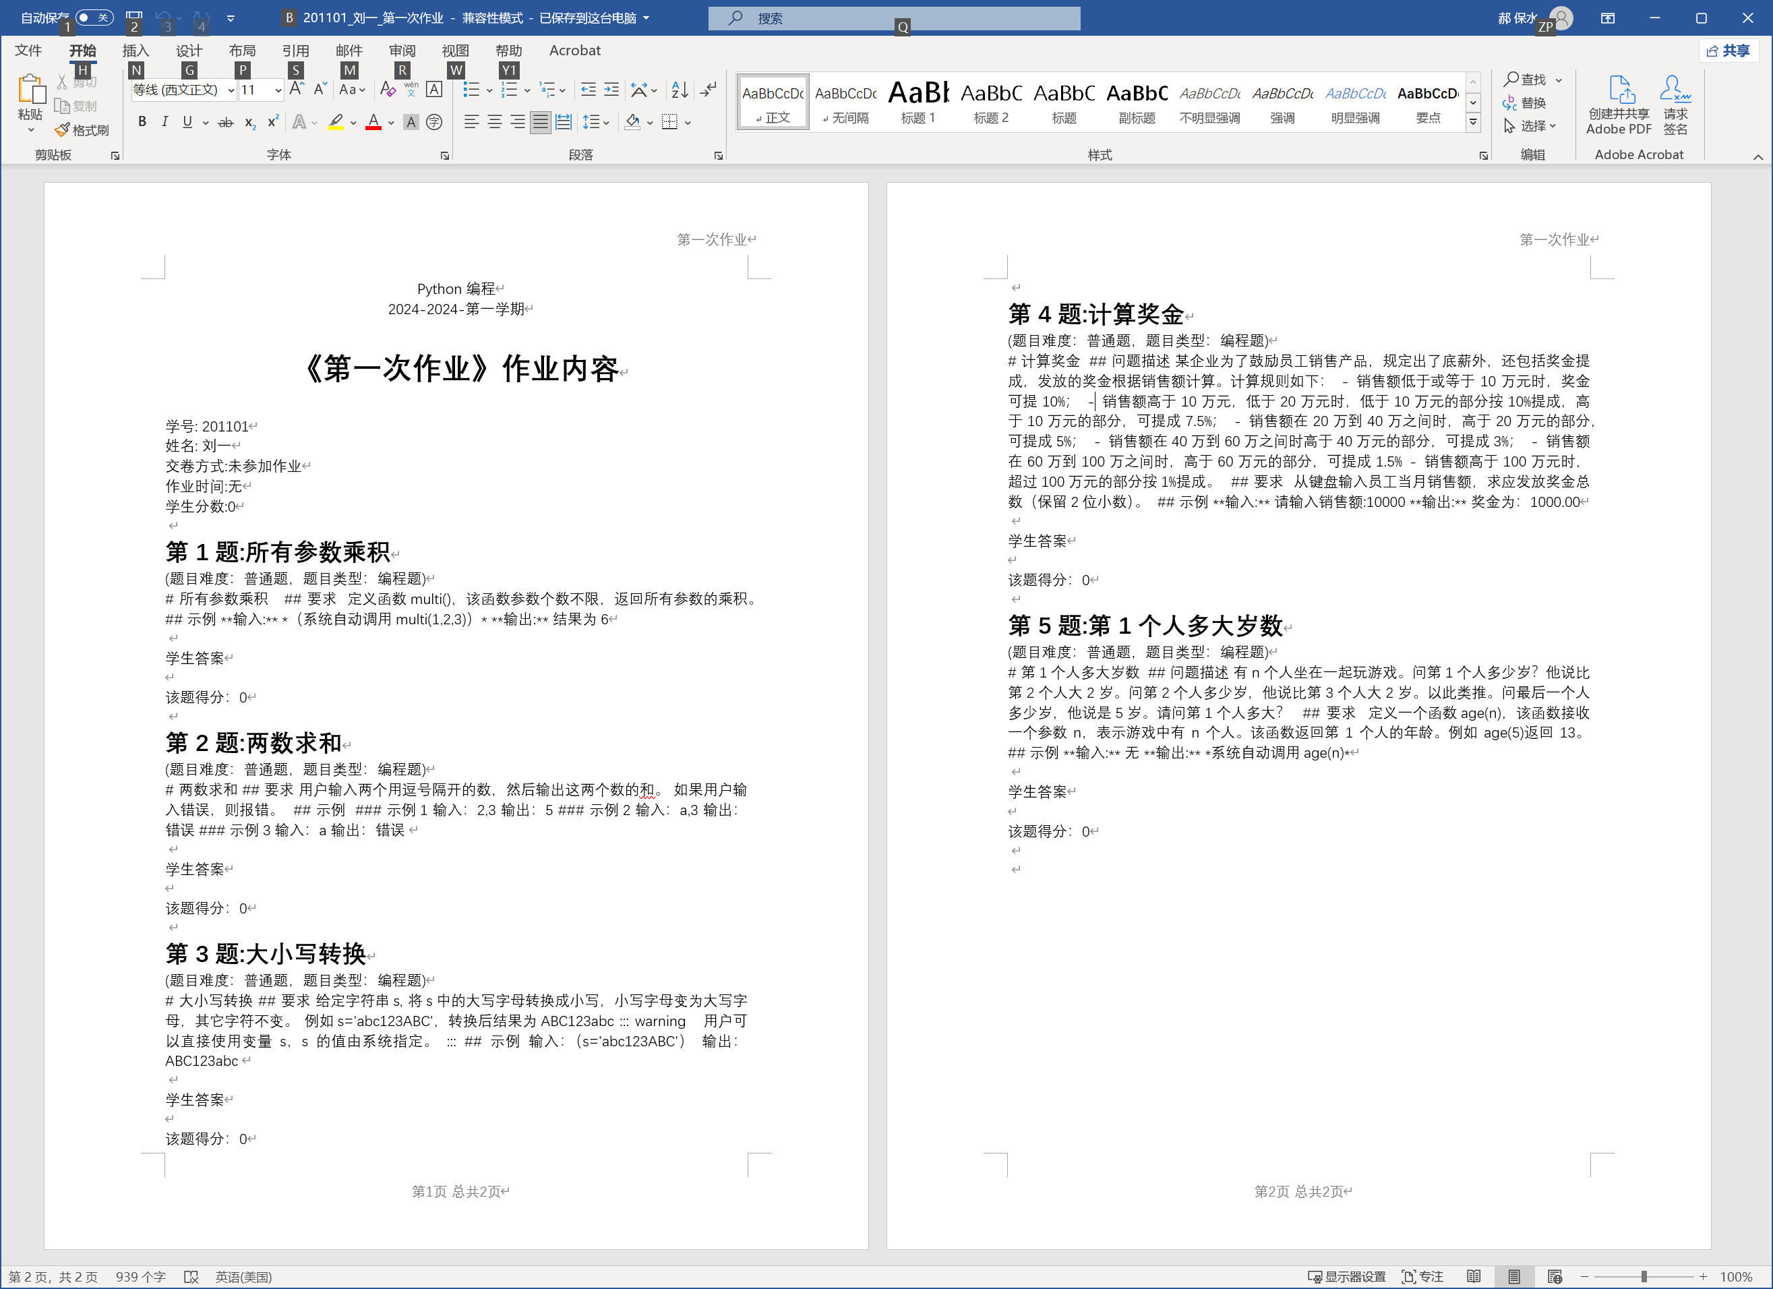Select the Format Painter tool

click(82, 131)
